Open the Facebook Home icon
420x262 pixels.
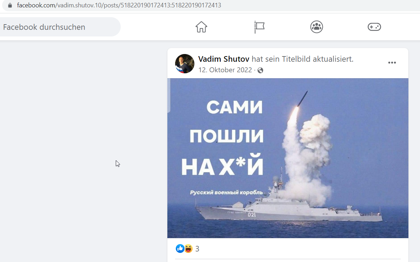(201, 27)
